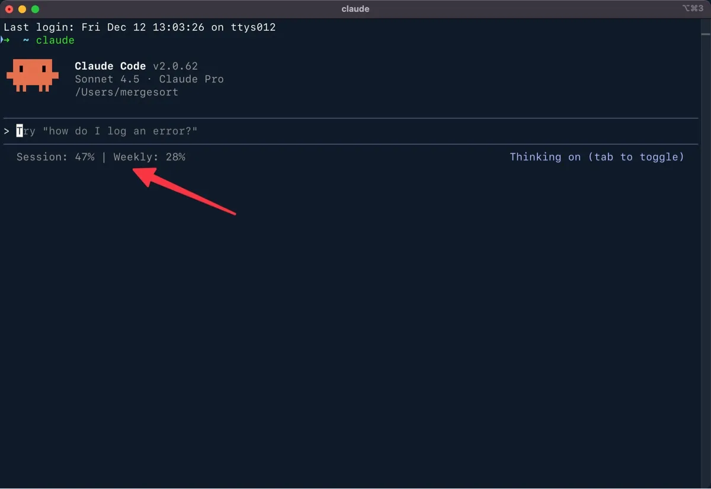Toggle the cursor on the input line
711x489 pixels.
(x=18, y=131)
